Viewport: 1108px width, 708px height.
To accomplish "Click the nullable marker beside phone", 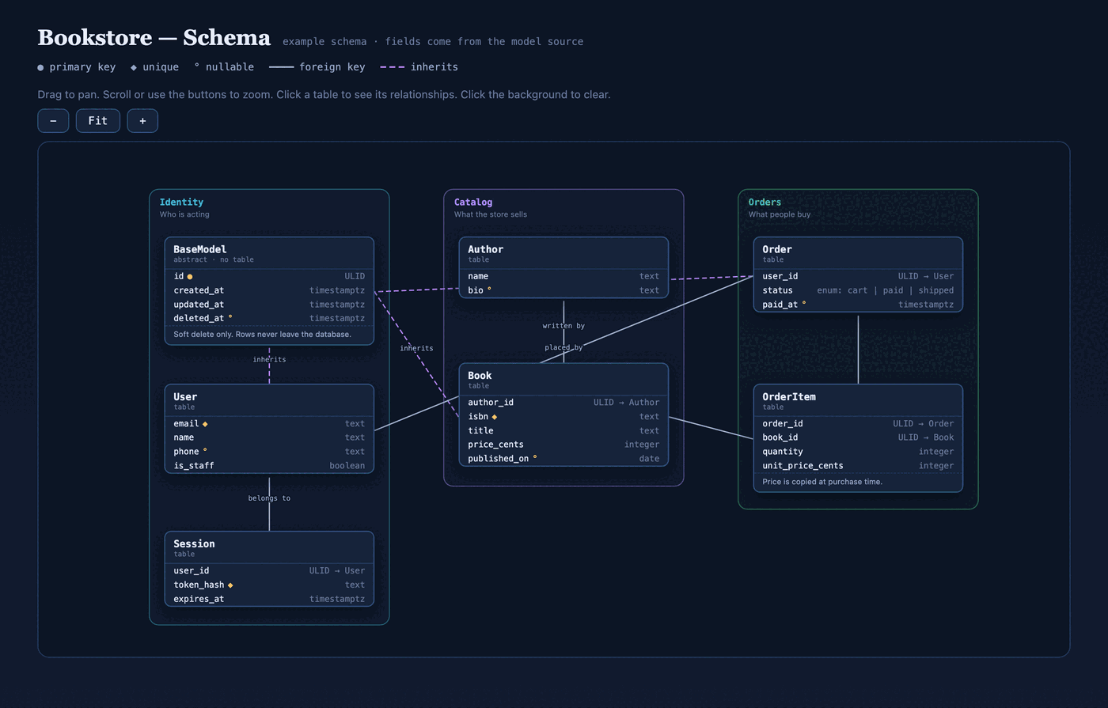I will (205, 450).
